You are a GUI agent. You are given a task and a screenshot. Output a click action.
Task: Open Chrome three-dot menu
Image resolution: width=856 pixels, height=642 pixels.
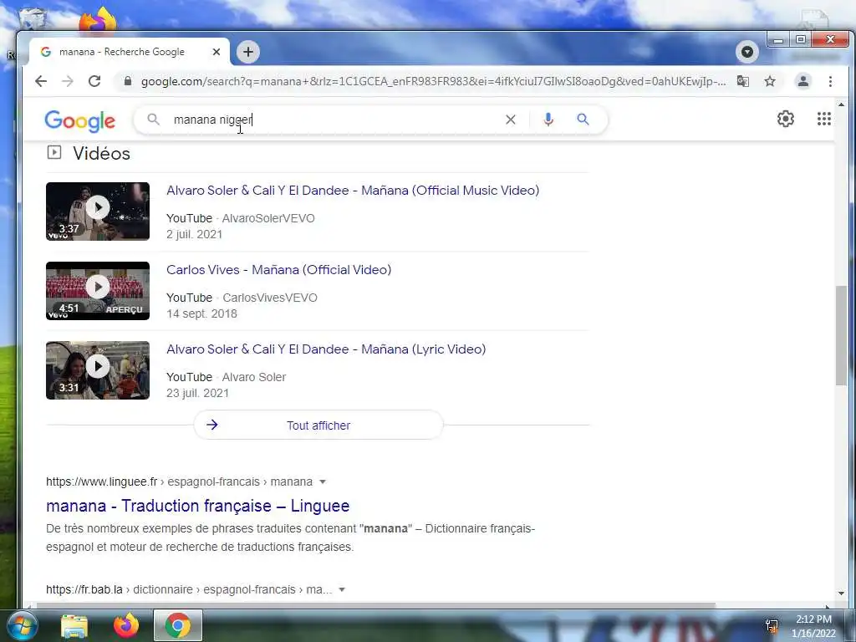[x=830, y=81]
